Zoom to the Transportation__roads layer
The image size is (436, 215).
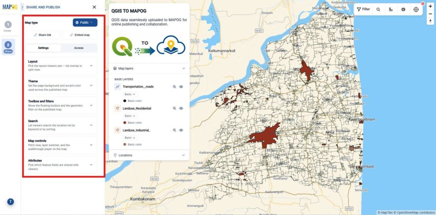[174, 87]
